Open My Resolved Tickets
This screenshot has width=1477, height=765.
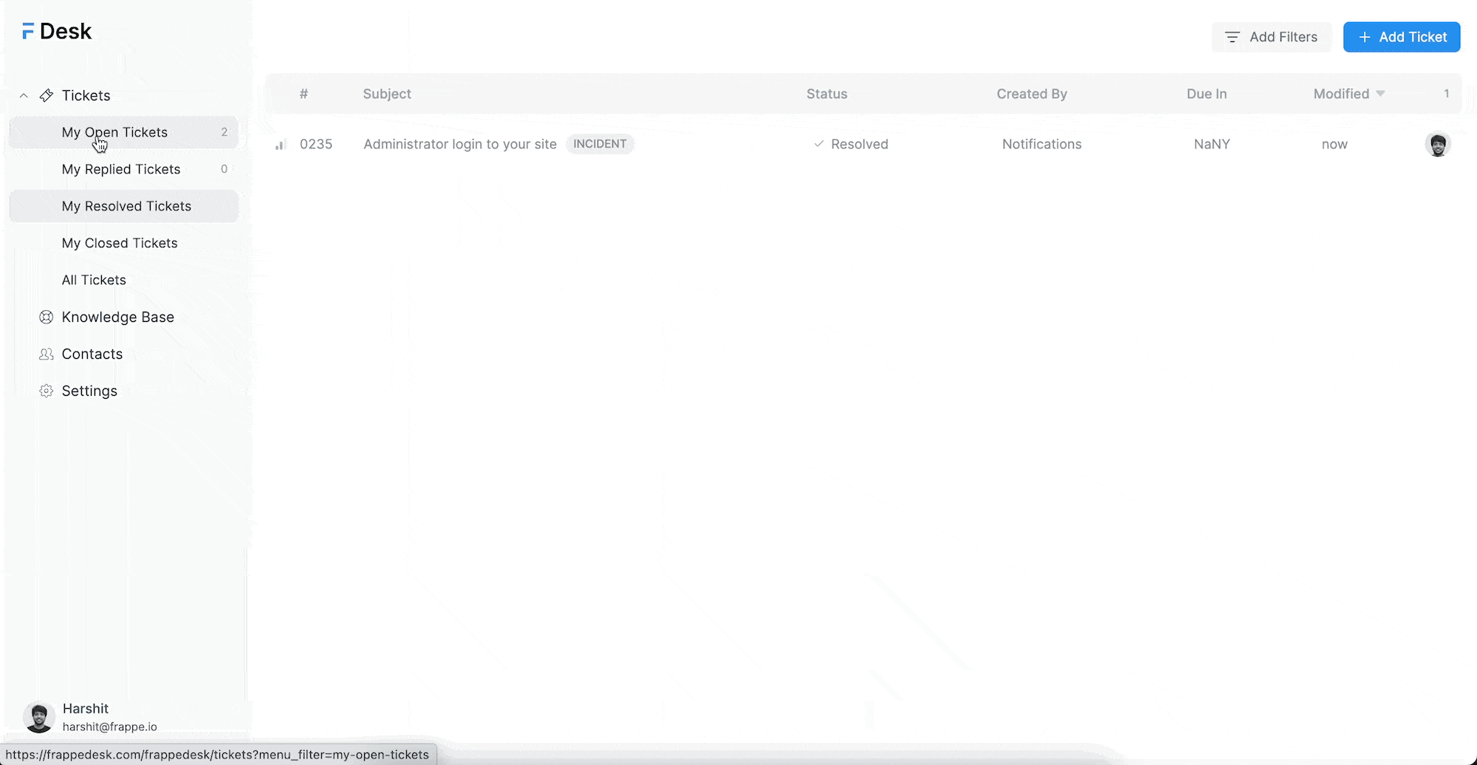pyautogui.click(x=124, y=206)
